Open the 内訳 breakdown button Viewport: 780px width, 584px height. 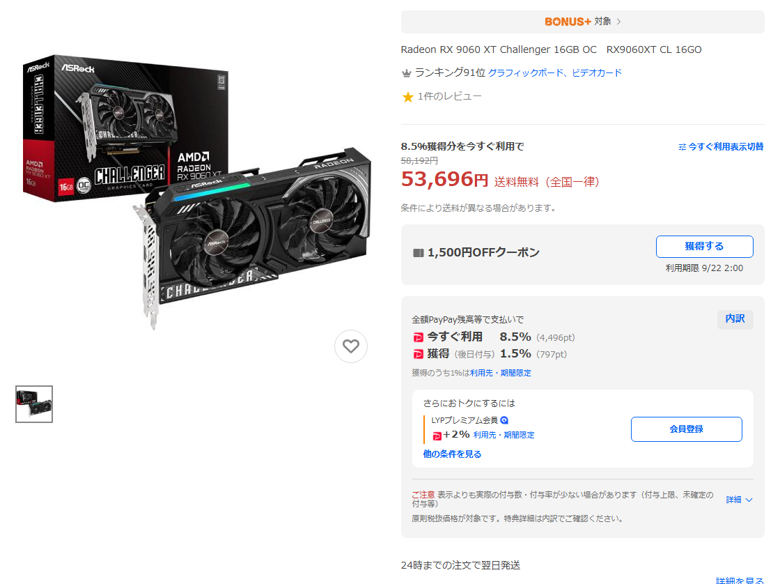coord(735,318)
